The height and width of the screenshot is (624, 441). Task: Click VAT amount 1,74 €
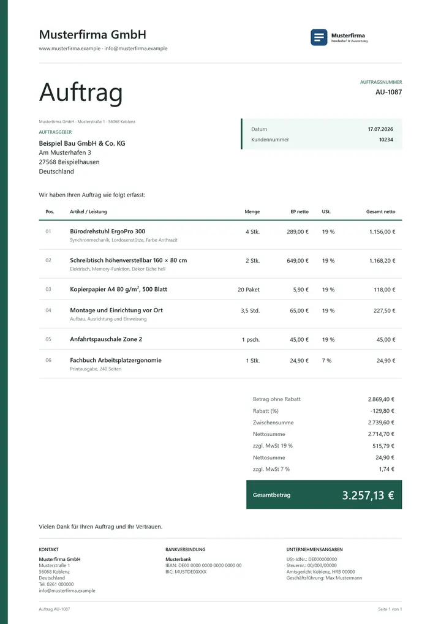386,469
